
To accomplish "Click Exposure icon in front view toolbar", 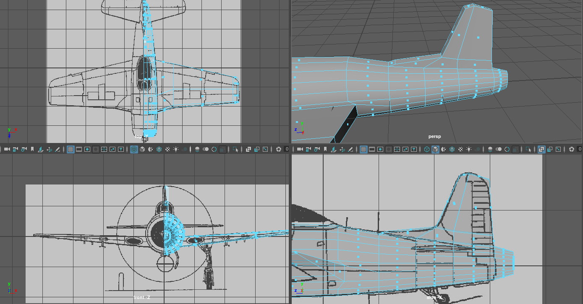I will tap(278, 149).
